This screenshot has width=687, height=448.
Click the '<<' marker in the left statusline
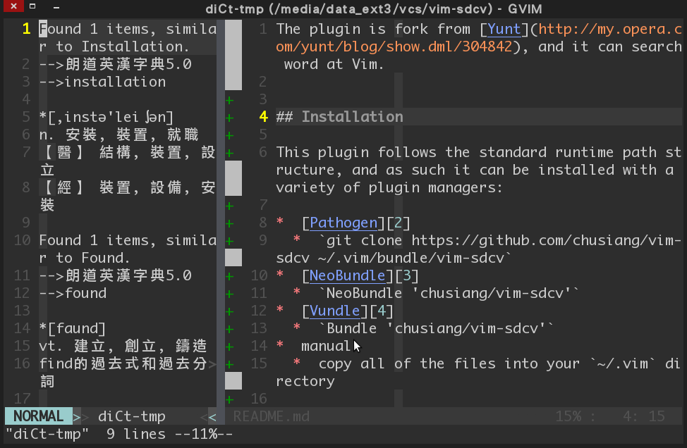[x=209, y=416]
